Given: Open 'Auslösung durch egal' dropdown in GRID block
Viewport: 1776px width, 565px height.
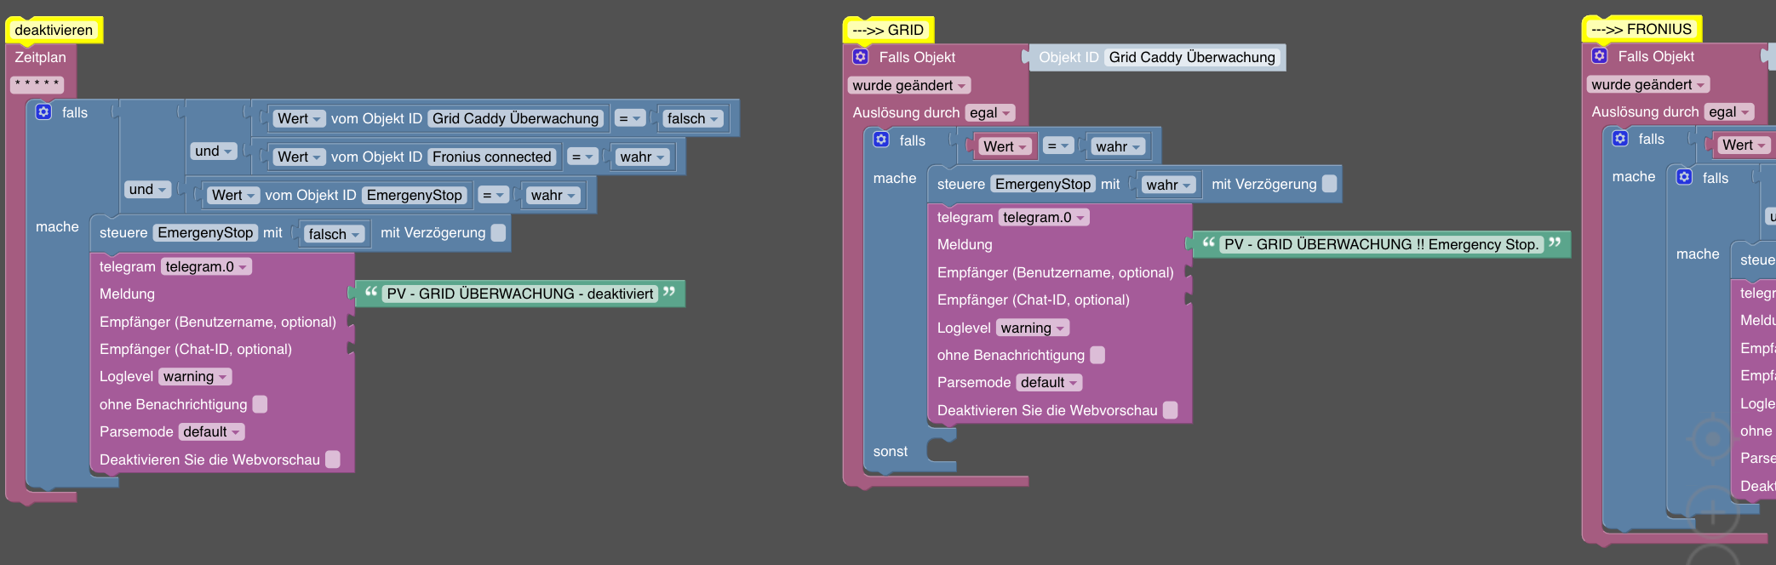Looking at the screenshot, I should coord(990,113).
